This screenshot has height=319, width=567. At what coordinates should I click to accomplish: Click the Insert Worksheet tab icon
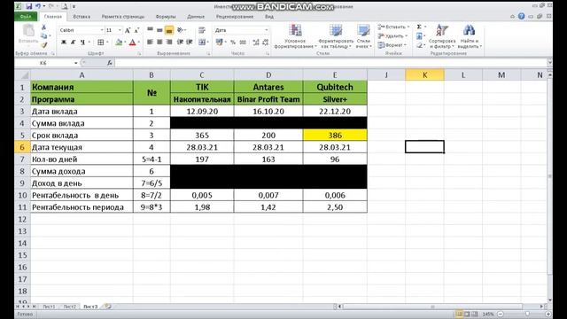click(108, 307)
